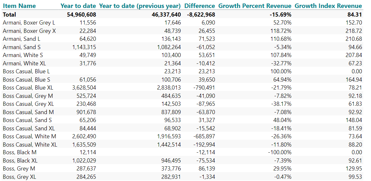Click year to date value 1,143,315
This screenshot has height=181, width=371.
(x=84, y=47)
